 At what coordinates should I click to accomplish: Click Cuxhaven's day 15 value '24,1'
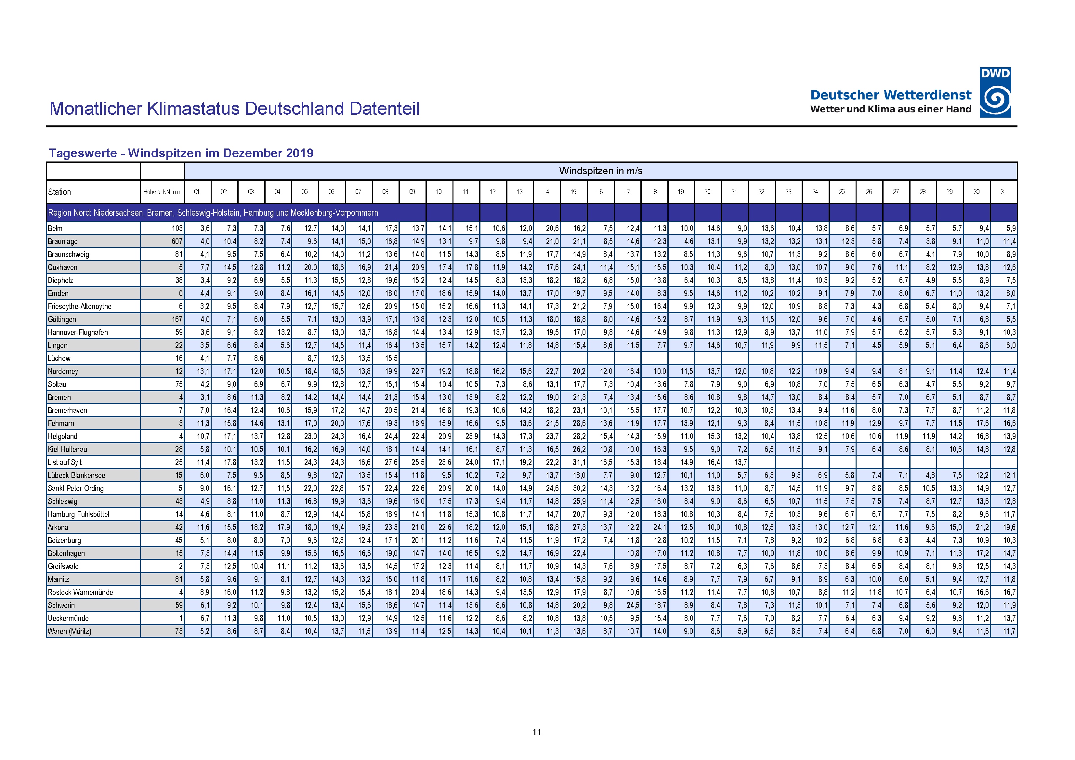click(x=579, y=268)
